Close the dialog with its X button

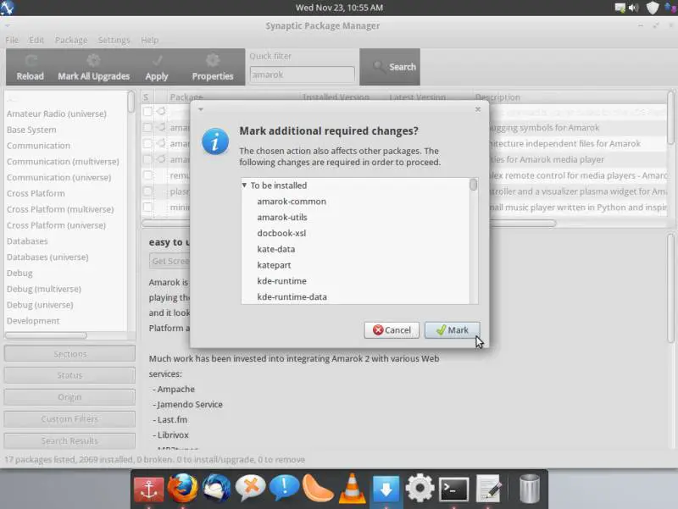click(x=478, y=109)
